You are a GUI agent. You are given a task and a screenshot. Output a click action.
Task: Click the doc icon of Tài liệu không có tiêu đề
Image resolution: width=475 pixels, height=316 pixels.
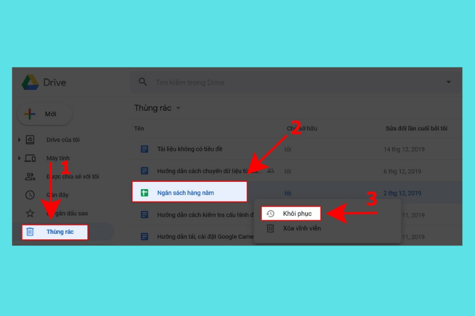(x=144, y=149)
